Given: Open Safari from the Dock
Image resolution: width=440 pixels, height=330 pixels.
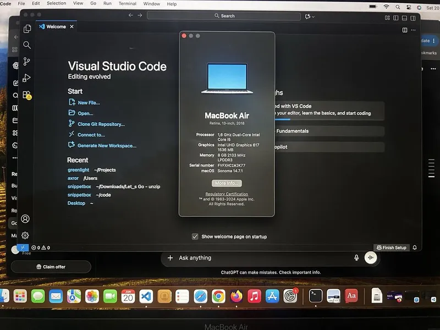Looking at the screenshot, I should pos(200,296).
